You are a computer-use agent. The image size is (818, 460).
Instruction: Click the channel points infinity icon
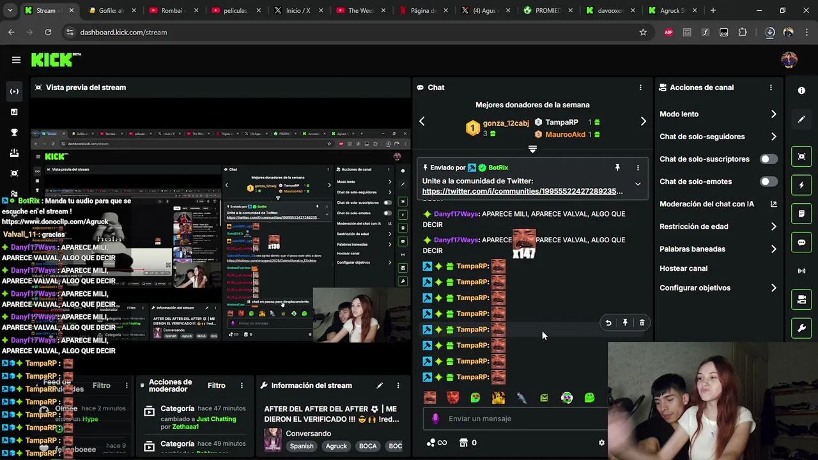point(436,443)
